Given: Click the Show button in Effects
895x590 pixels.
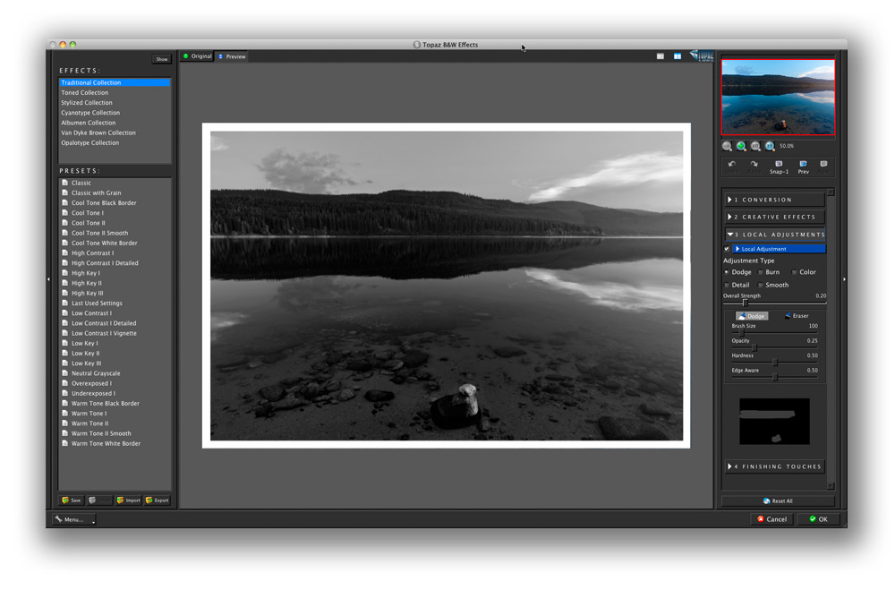Looking at the screenshot, I should coord(161,59).
